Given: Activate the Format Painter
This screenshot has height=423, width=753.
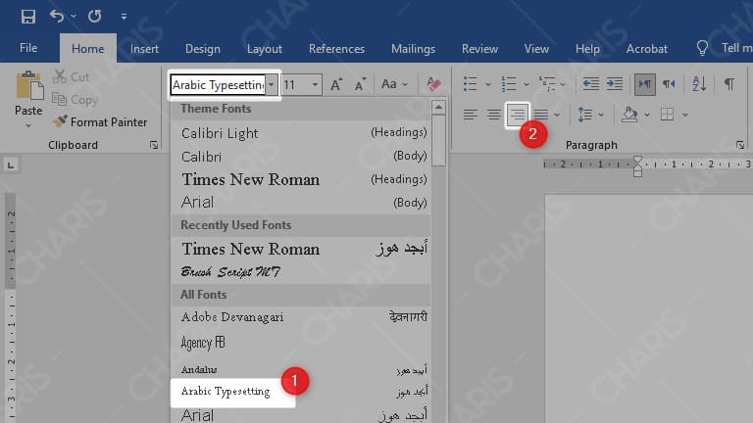Looking at the screenshot, I should point(99,122).
